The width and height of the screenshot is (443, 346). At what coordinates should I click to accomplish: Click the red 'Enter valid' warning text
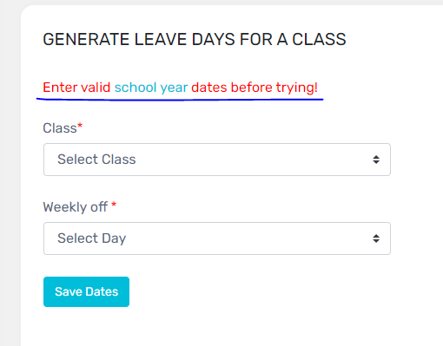tap(76, 88)
